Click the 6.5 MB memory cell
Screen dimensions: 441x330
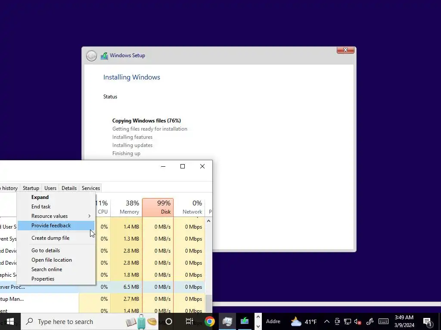point(127,287)
